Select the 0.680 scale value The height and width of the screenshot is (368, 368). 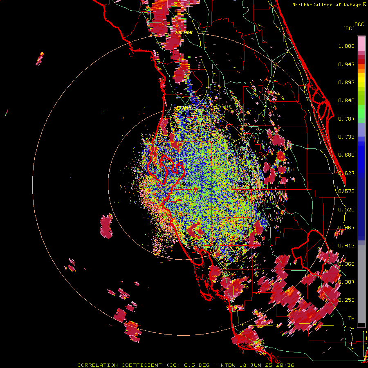[x=346, y=155]
